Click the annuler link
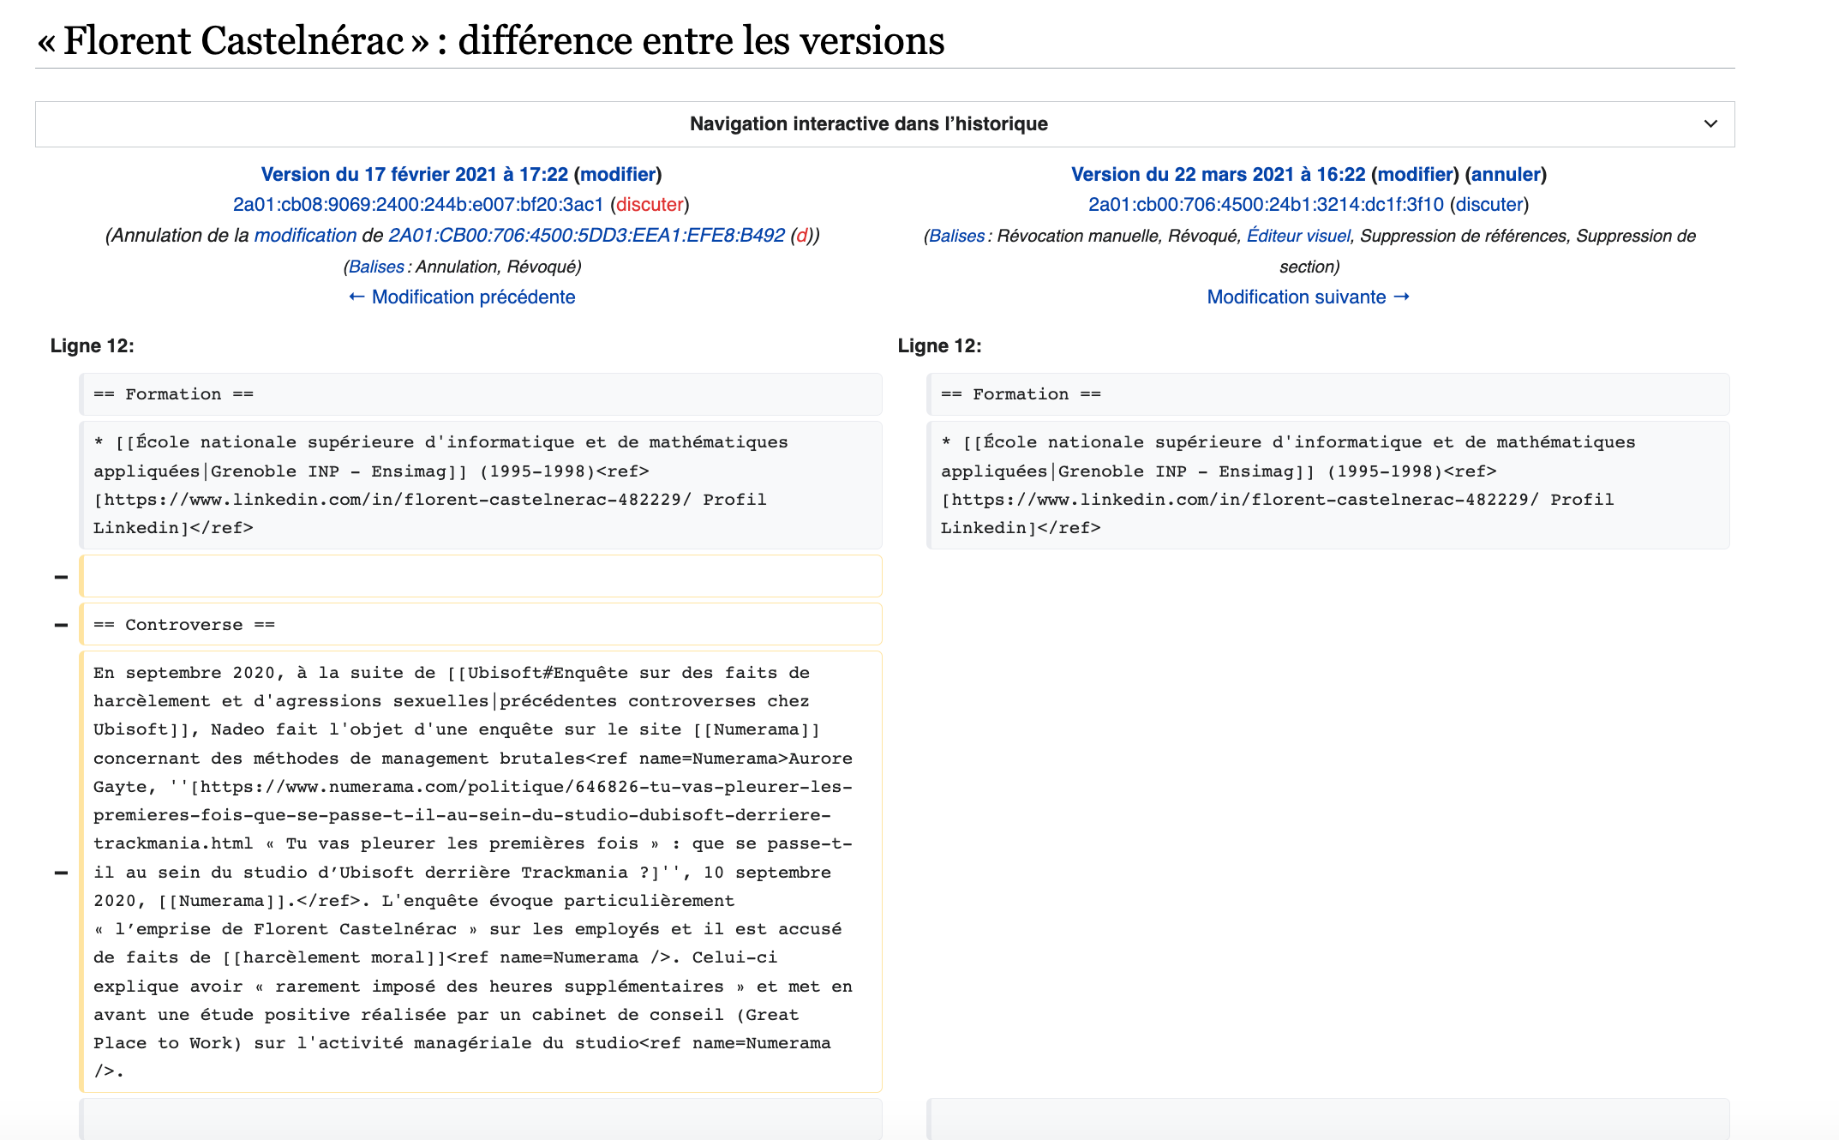 [1506, 174]
